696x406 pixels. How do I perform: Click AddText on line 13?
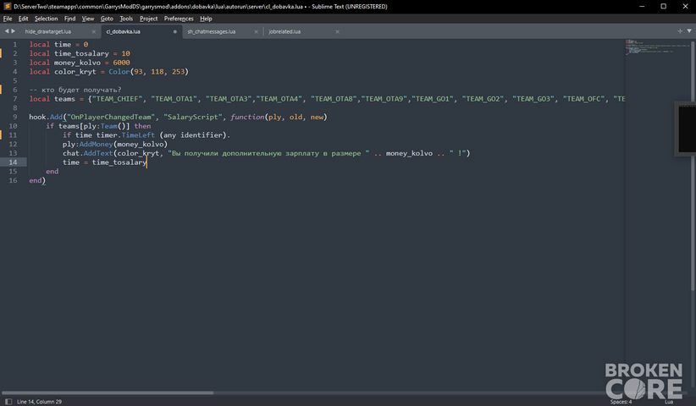[98, 153]
